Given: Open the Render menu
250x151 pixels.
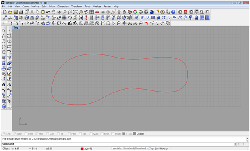Looking at the screenshot, I should (107, 7).
